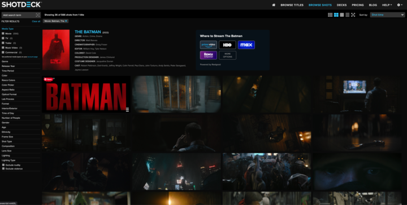
Task: Go to the home icon
Action: (x=274, y=5)
